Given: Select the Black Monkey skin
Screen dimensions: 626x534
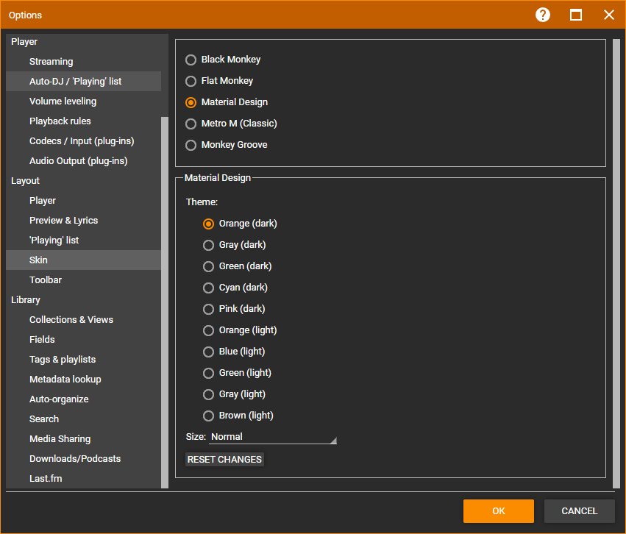Looking at the screenshot, I should click(191, 60).
